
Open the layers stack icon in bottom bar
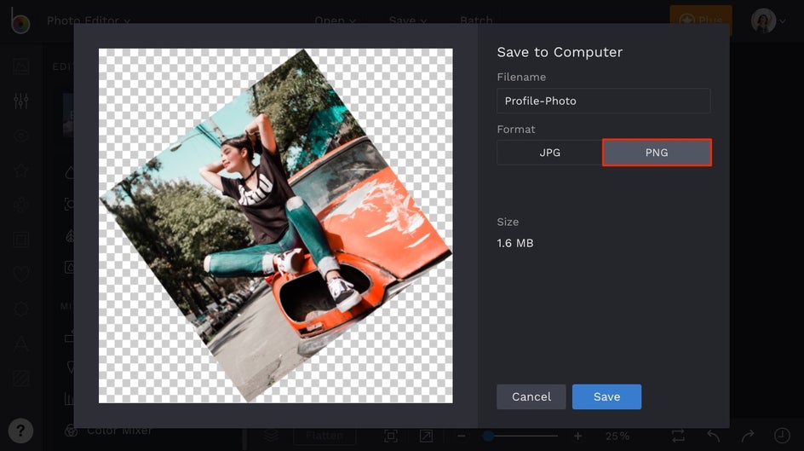point(271,436)
